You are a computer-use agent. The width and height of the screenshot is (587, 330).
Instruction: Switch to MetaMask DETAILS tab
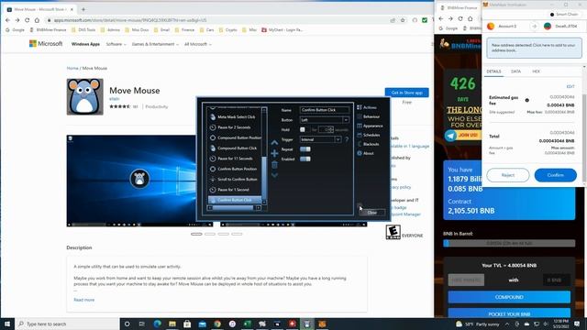493,71
